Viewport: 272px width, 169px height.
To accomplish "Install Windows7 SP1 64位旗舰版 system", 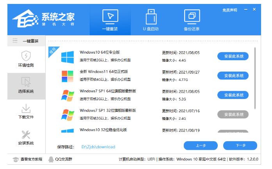I will (x=233, y=95).
